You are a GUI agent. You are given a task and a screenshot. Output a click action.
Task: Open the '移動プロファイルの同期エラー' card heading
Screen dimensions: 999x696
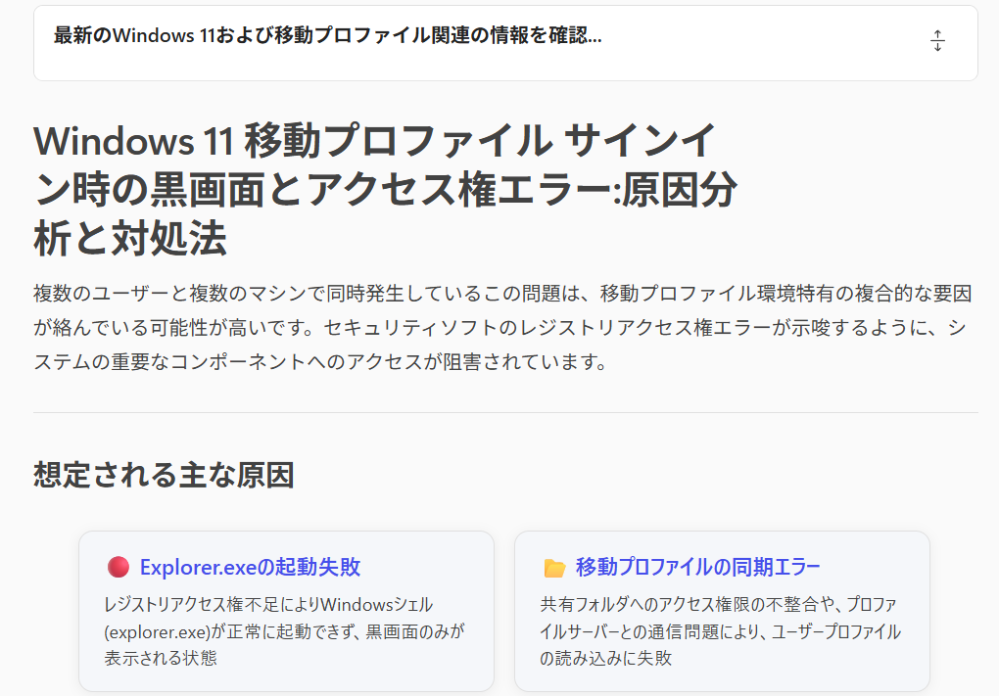(x=697, y=567)
